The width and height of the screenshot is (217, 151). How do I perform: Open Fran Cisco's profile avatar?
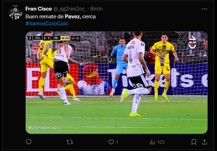pos(15,12)
